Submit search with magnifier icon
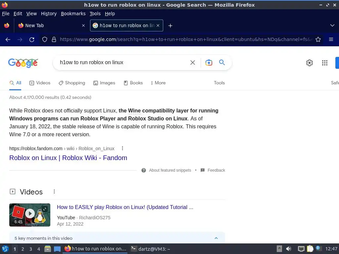339x254 pixels. (x=222, y=63)
